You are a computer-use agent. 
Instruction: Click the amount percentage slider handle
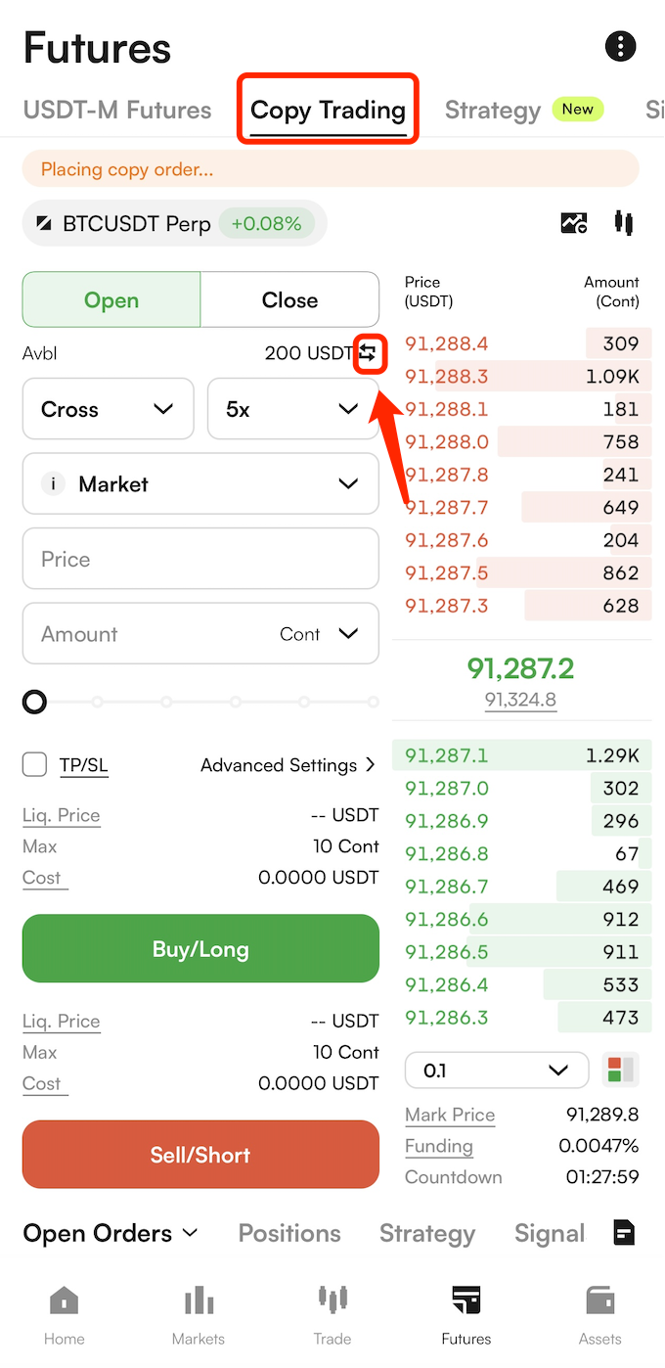click(x=34, y=702)
